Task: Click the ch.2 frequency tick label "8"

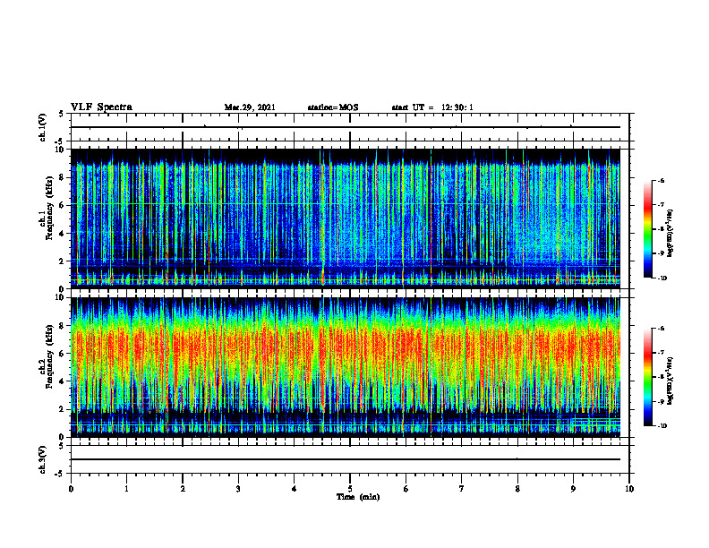Action: pos(63,326)
